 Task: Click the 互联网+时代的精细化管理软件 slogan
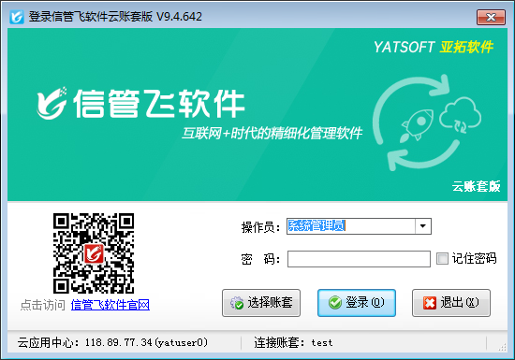point(272,133)
